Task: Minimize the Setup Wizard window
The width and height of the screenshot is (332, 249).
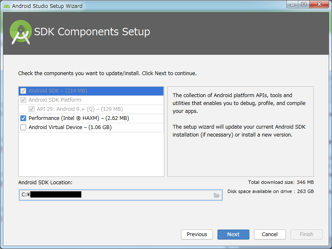Action: pos(293,5)
